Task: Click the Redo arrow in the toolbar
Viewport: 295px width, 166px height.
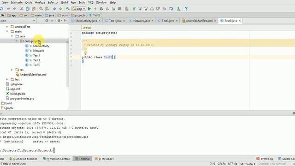Action: (x=14, y=9)
